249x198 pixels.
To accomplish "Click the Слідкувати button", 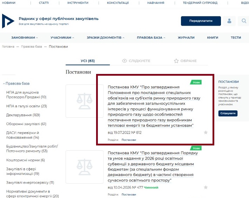I will tap(228, 114).
